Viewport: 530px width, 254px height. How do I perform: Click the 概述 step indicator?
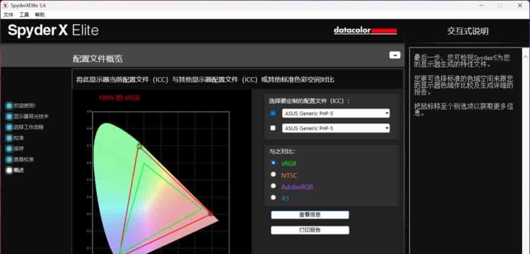coord(9,170)
